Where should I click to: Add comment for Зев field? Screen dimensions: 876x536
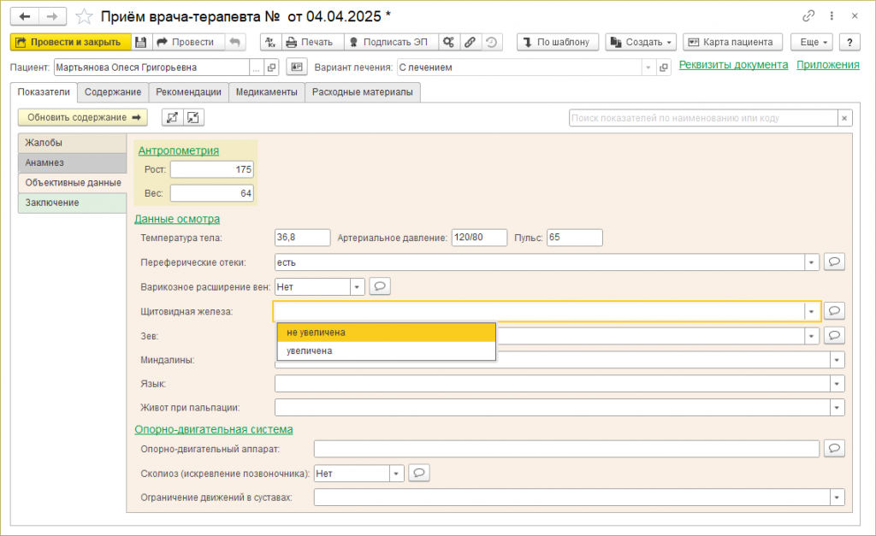(x=834, y=335)
